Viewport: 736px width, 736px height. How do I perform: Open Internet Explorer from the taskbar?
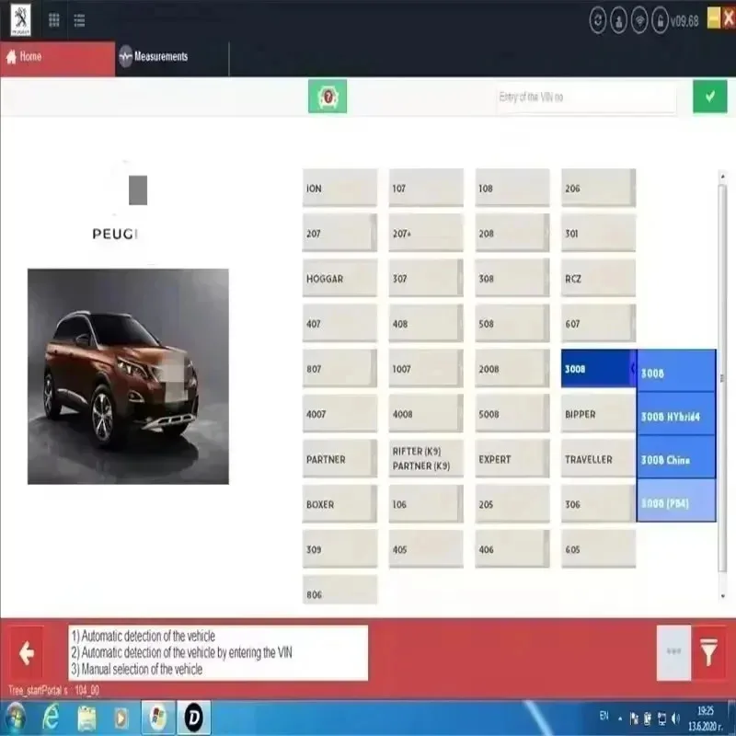click(53, 716)
